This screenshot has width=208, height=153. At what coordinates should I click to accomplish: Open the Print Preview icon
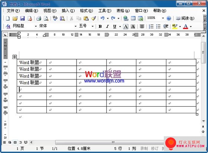[46, 18]
